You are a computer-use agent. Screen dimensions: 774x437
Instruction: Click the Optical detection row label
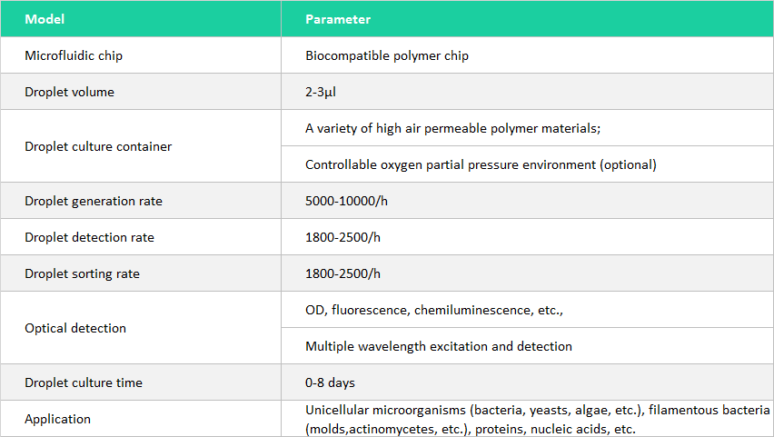click(x=75, y=328)
